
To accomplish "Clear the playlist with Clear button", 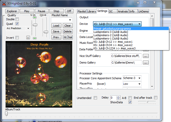I will click(68, 26).
